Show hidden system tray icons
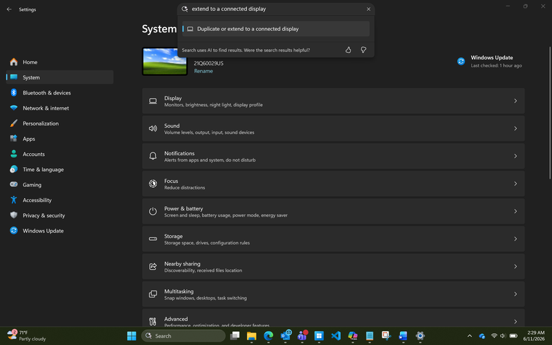Viewport: 552px width, 345px height. [x=469, y=336]
